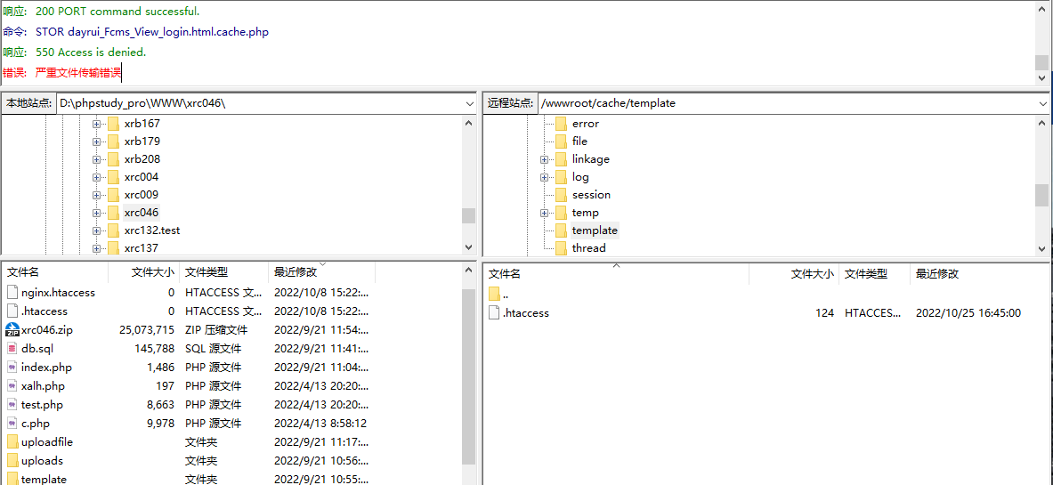Open the local site path dropdown
The image size is (1053, 485).
[470, 103]
